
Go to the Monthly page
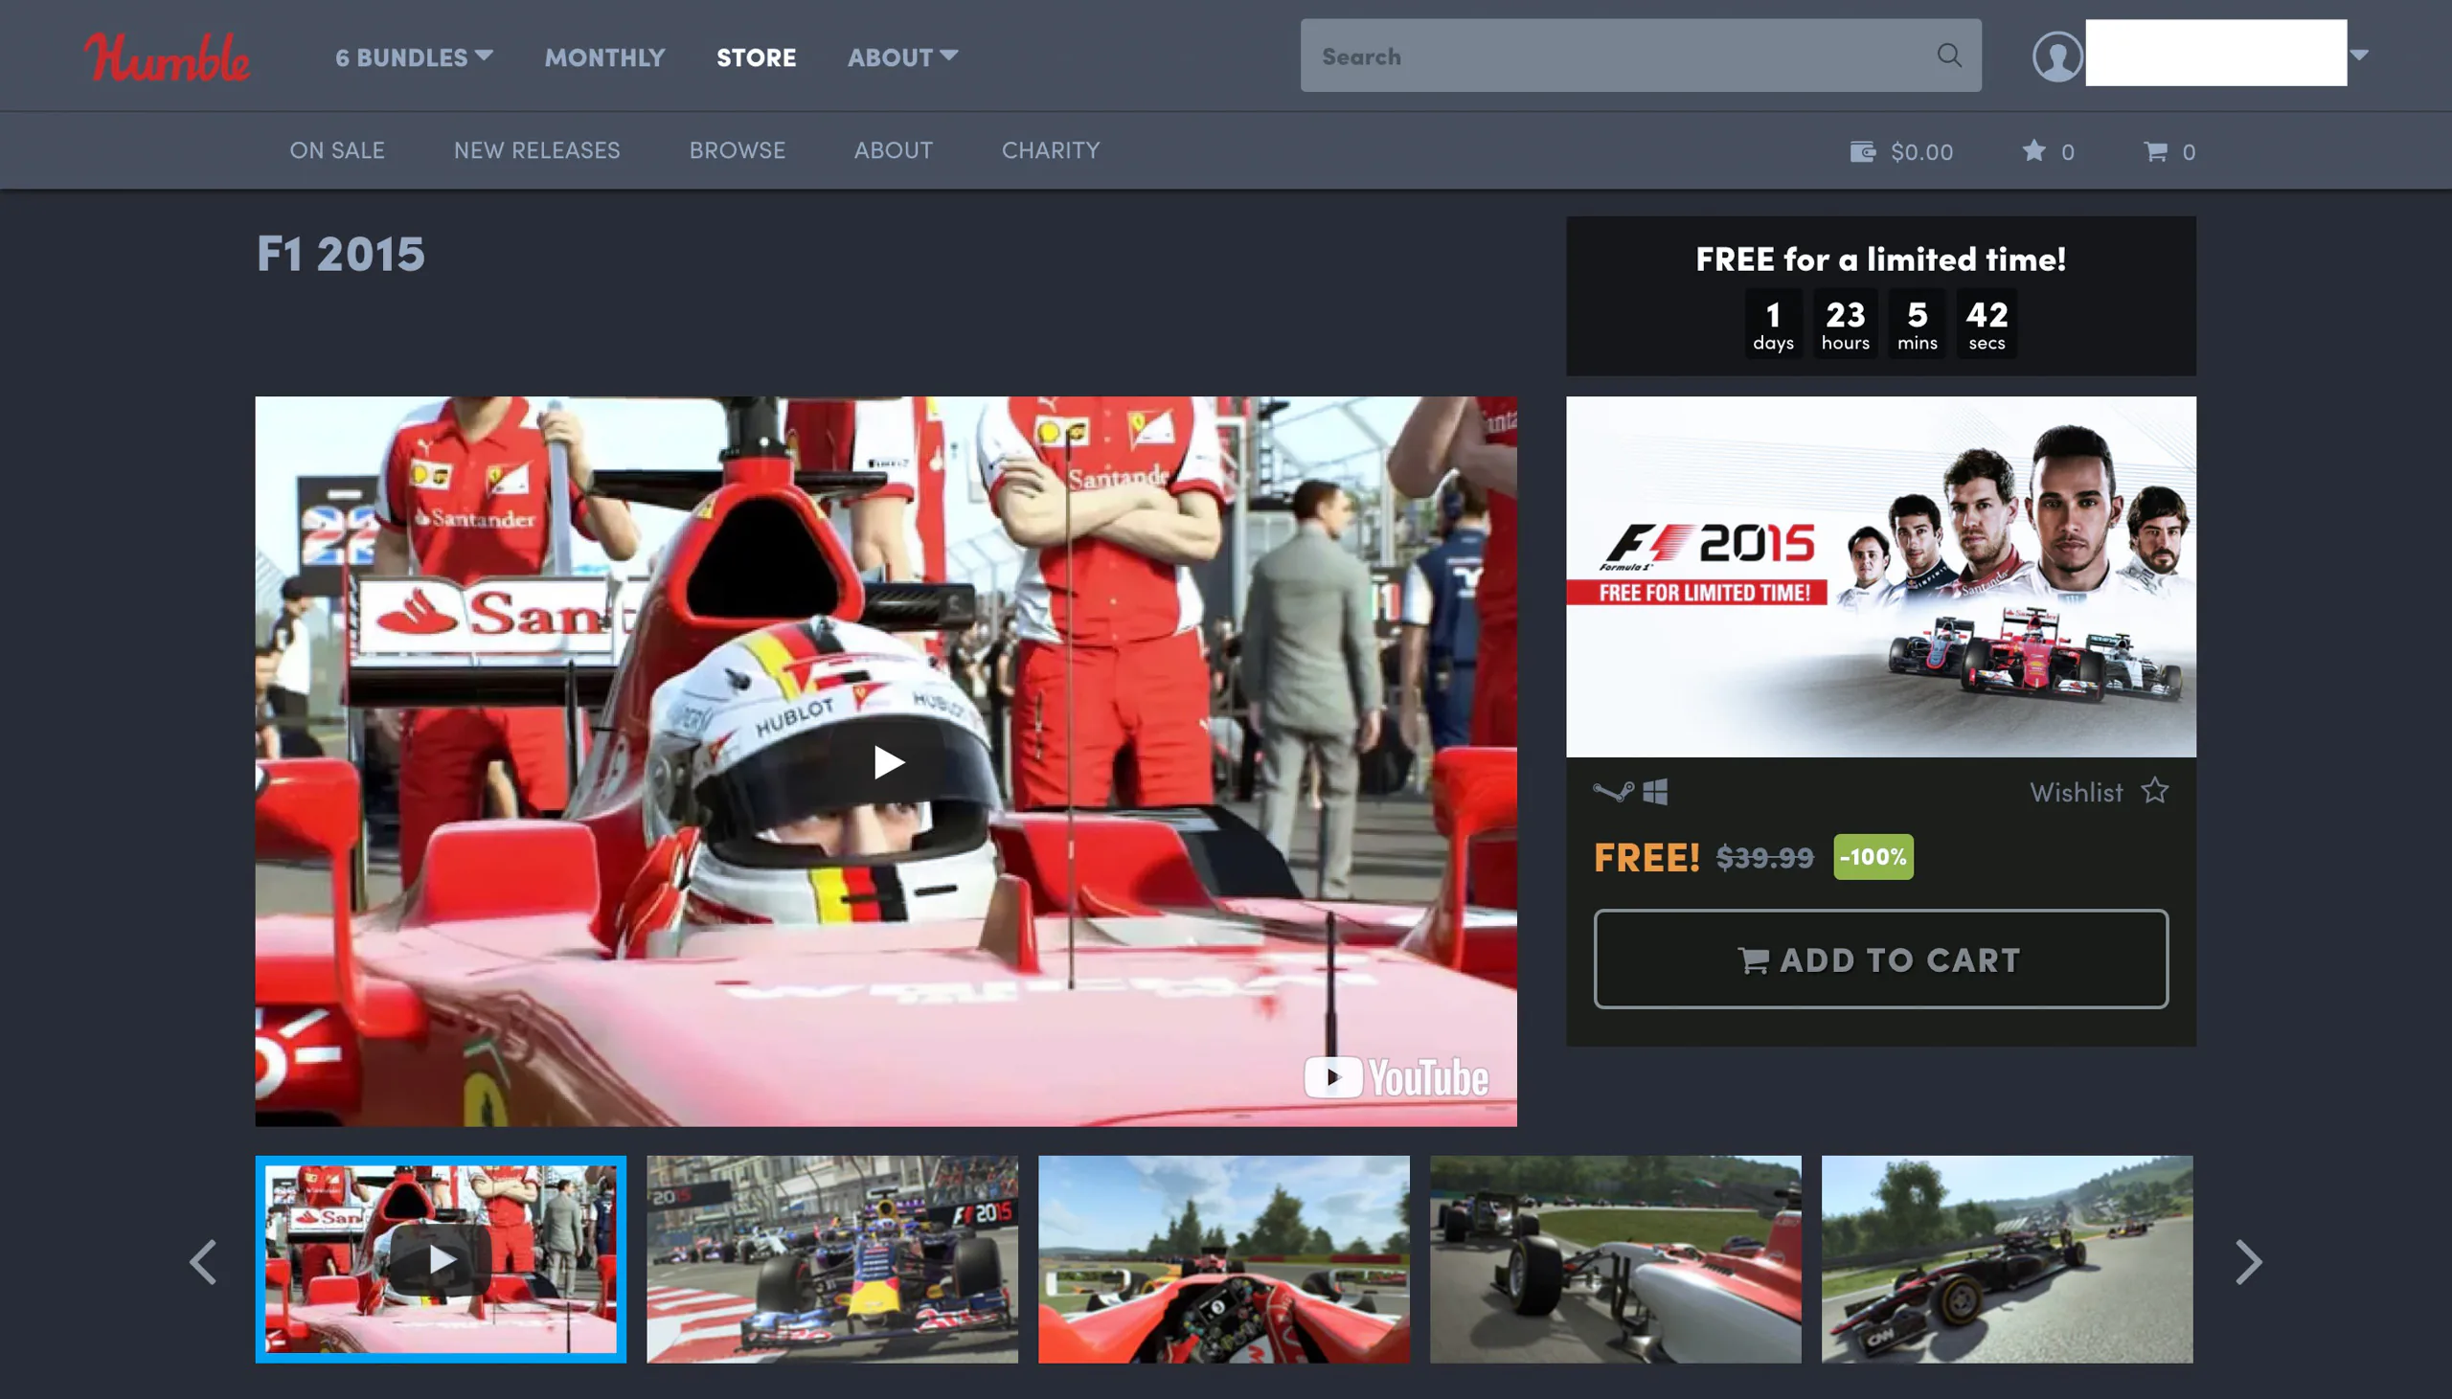(604, 56)
